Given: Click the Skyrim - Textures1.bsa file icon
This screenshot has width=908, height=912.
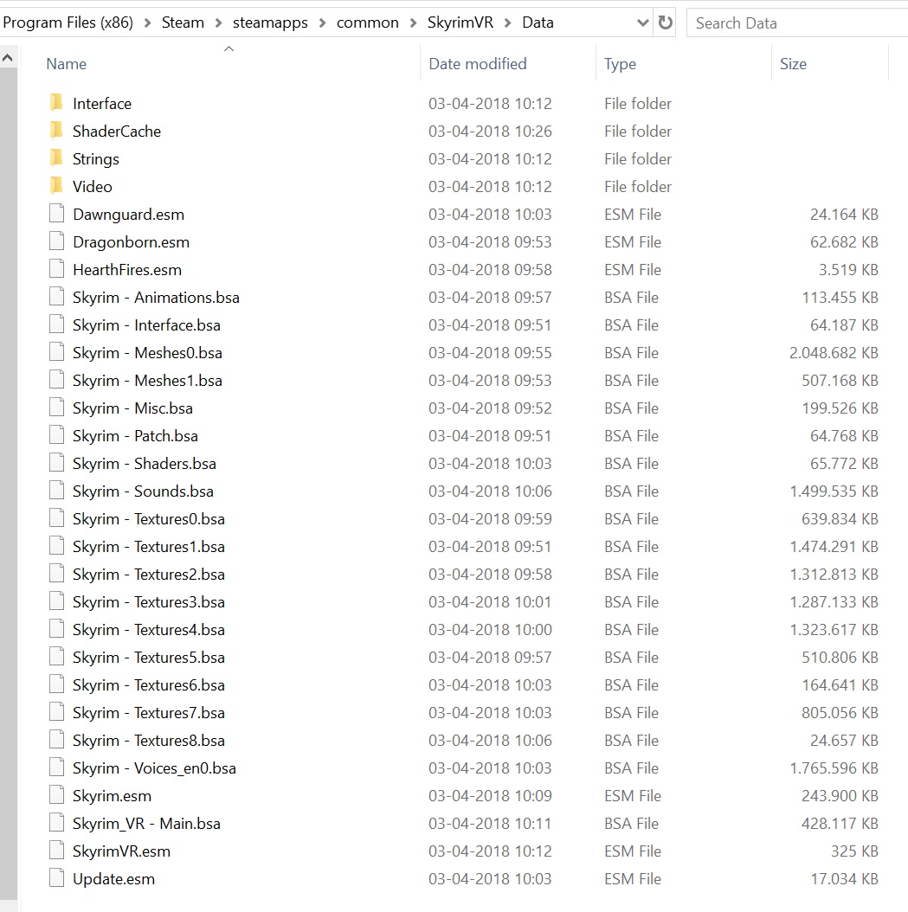Looking at the screenshot, I should point(56,546).
